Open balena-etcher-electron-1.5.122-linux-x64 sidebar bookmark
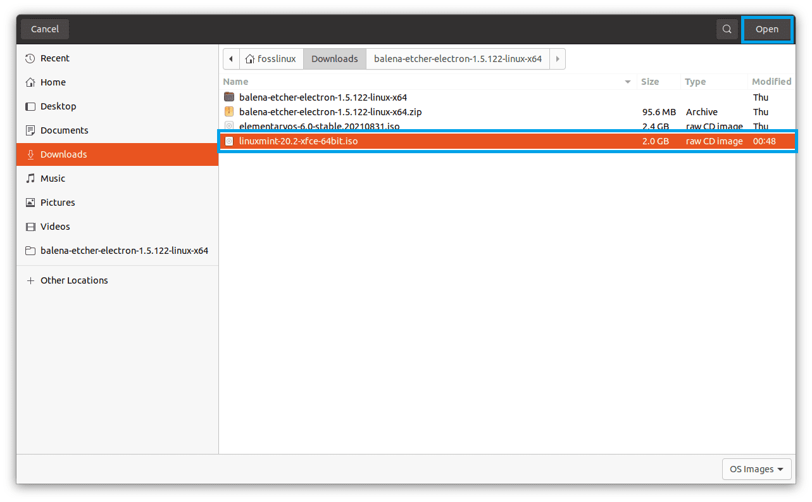 [117, 251]
